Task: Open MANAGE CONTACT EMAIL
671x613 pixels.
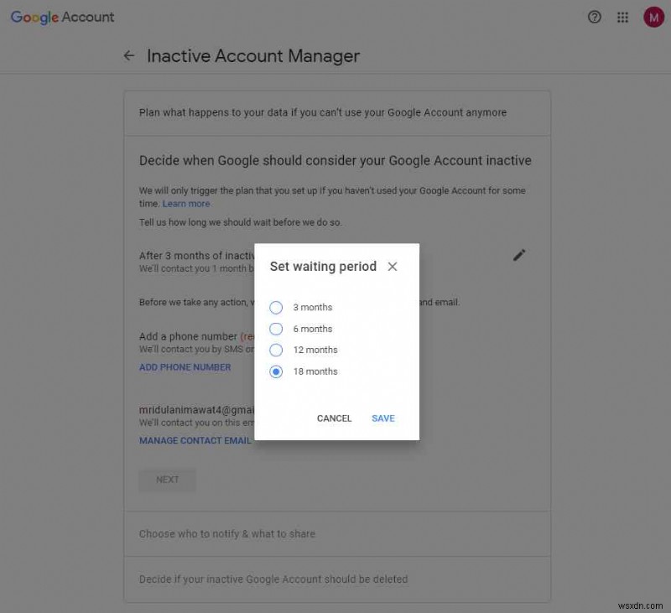Action: (x=195, y=439)
